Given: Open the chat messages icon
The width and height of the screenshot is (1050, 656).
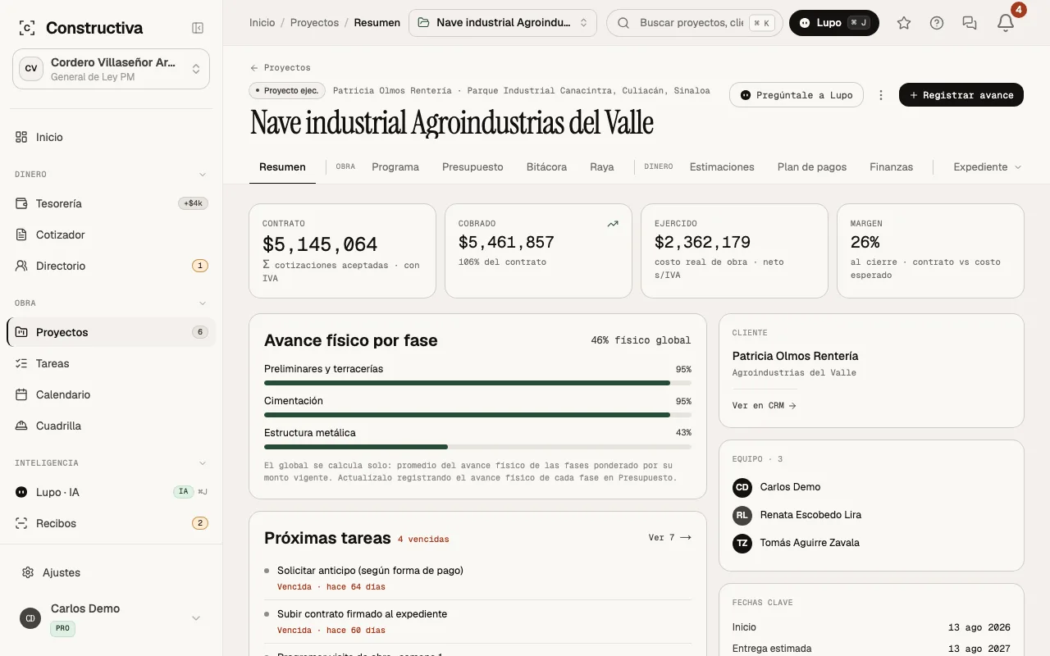Looking at the screenshot, I should (970, 23).
